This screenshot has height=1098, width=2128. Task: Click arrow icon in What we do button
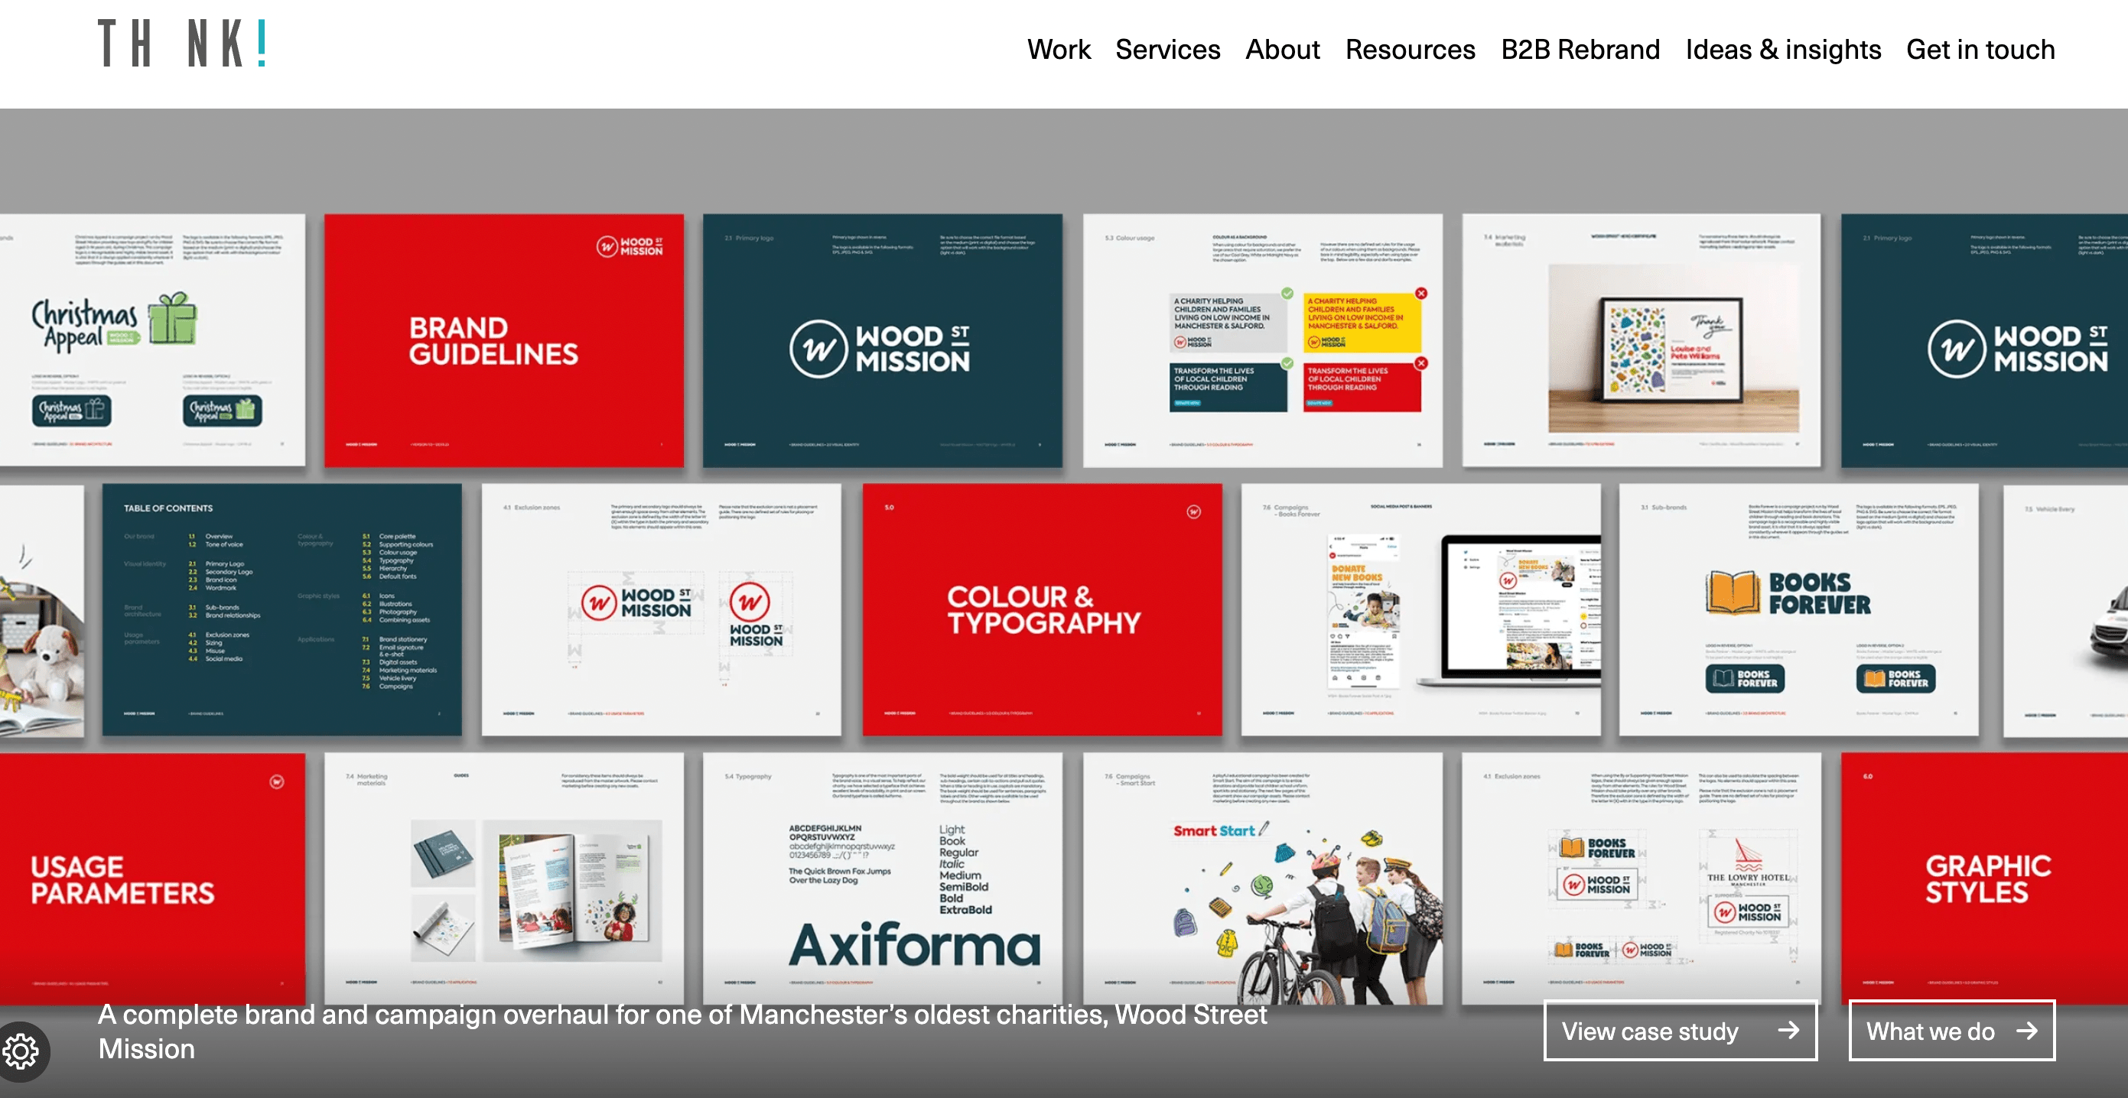[x=2026, y=1030]
